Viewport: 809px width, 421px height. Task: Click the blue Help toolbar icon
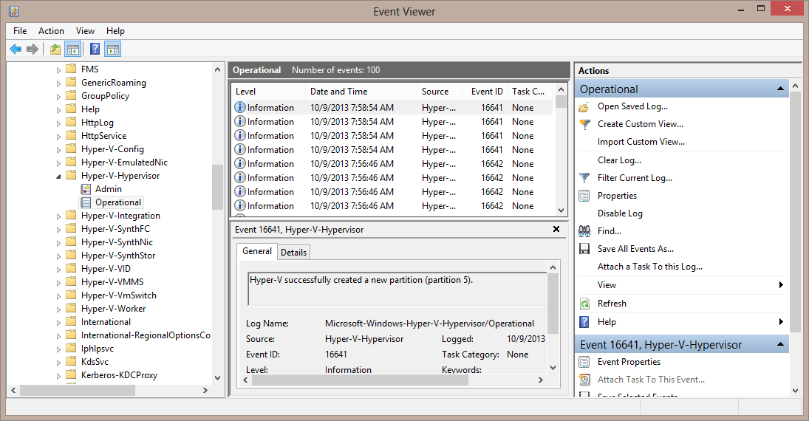click(x=95, y=49)
